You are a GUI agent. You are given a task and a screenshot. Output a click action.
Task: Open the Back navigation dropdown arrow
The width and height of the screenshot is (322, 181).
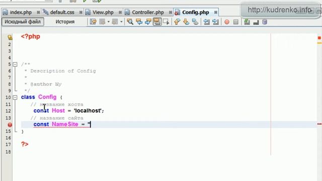coord(109,22)
